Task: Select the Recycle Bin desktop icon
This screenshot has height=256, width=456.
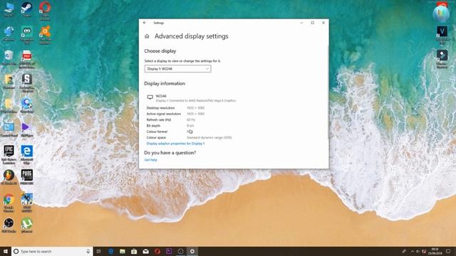Action: point(9,58)
